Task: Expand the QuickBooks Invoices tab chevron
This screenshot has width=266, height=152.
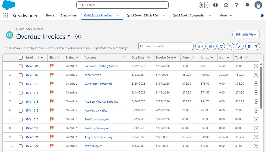Action: point(118,15)
